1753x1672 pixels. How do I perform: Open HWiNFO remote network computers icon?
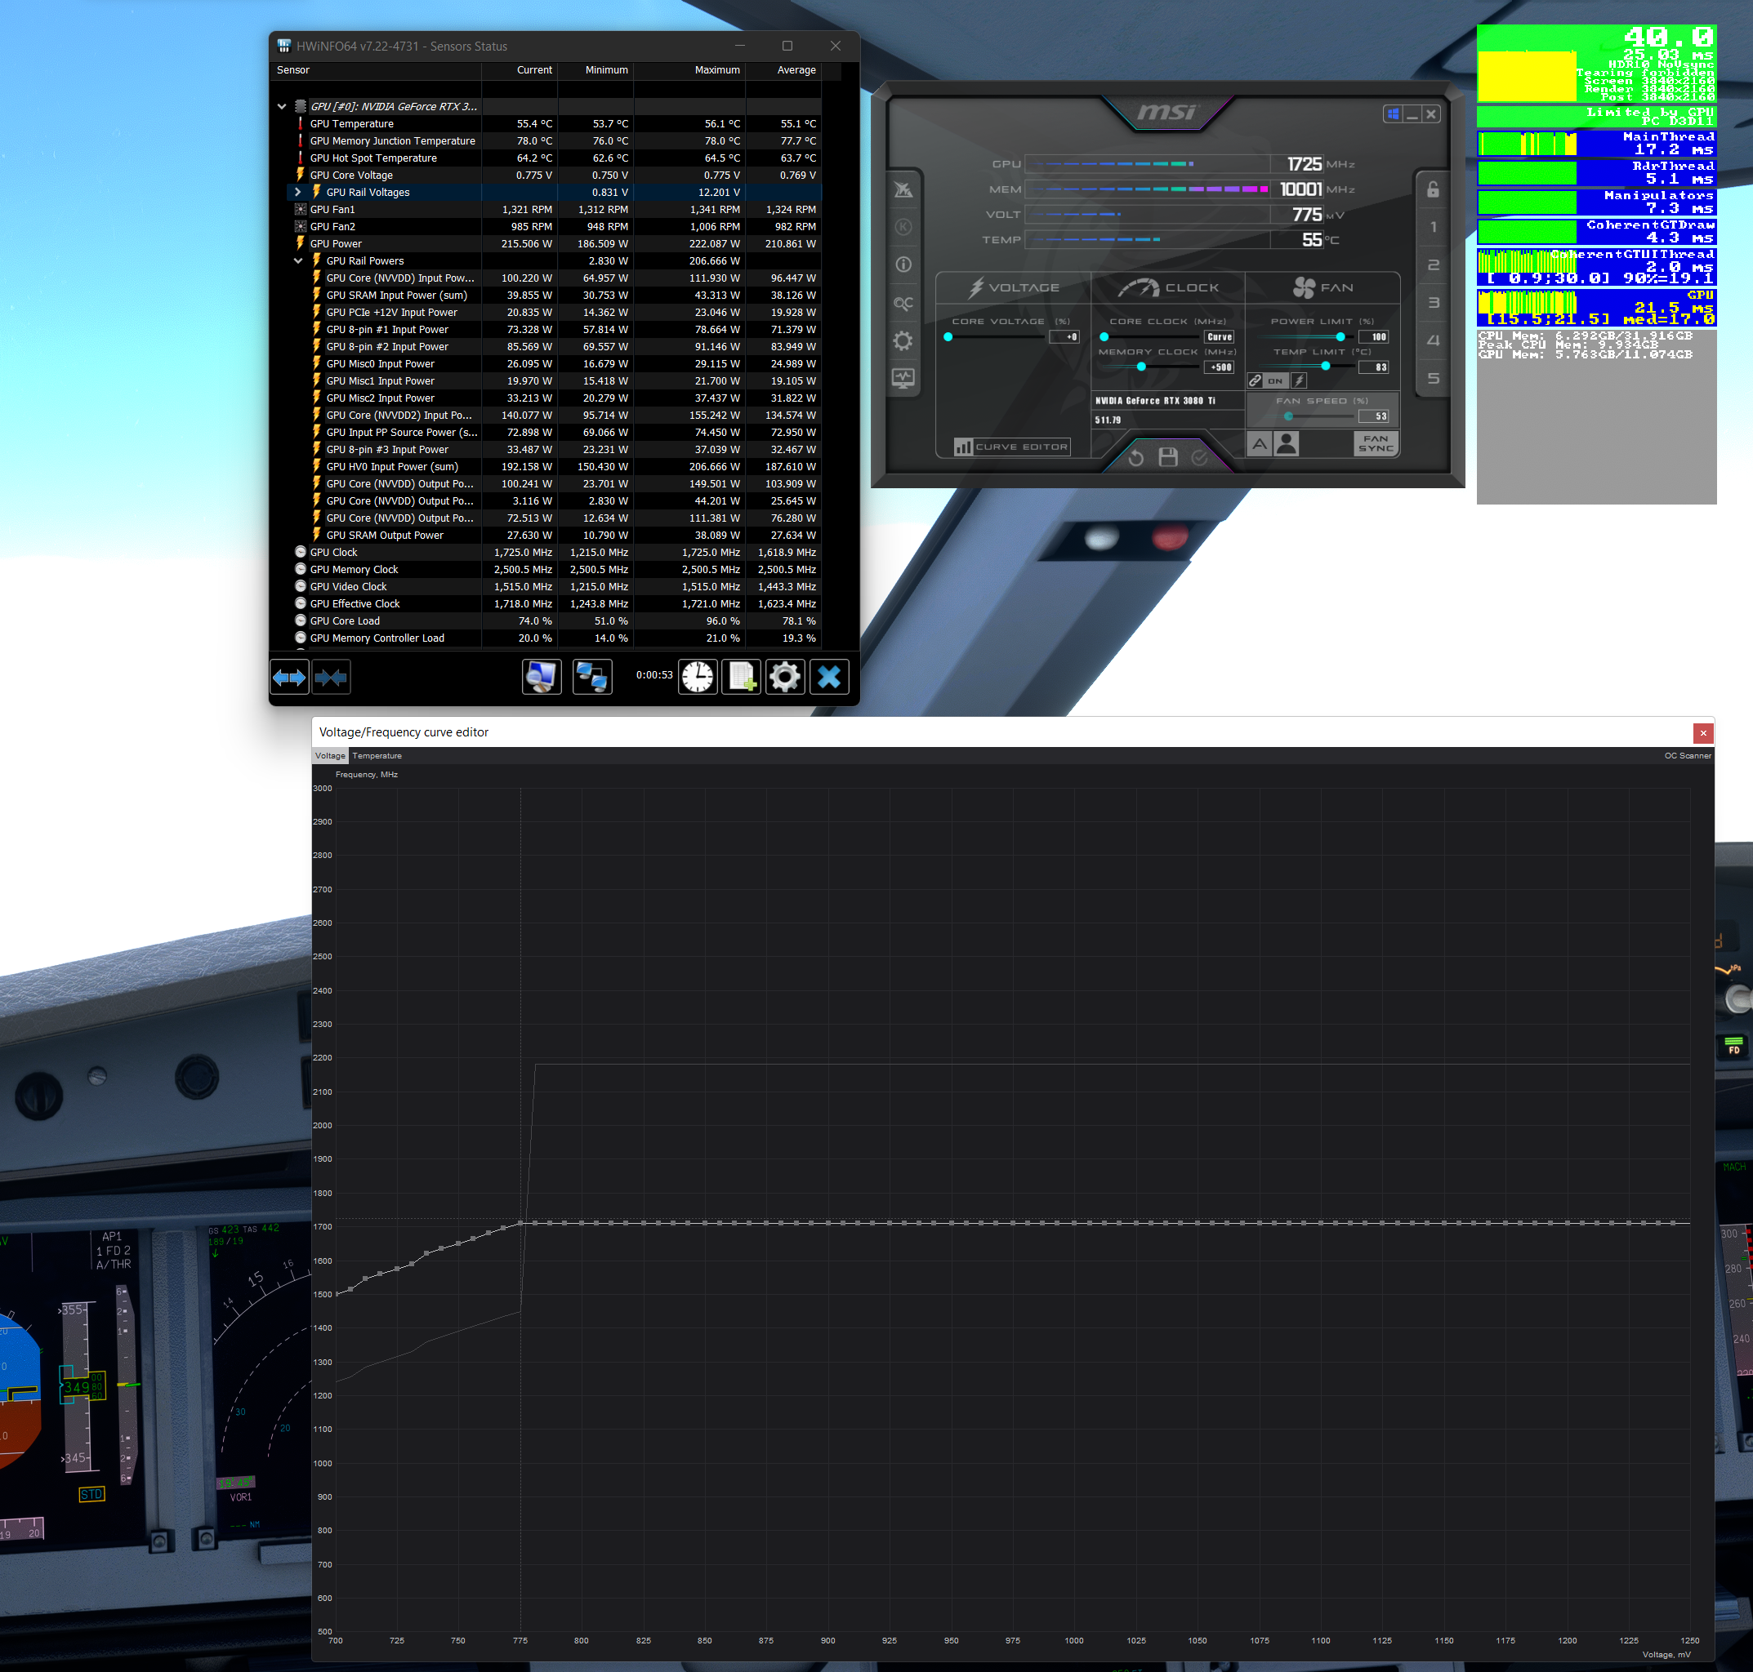pos(592,678)
